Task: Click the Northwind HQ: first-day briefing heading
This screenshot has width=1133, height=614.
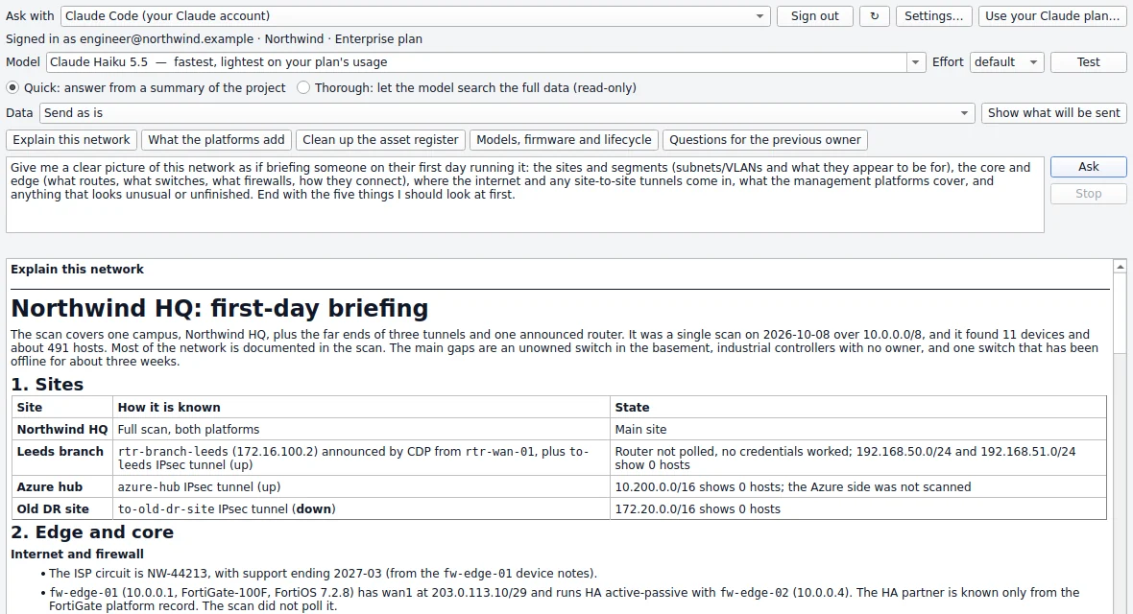Action: pos(220,308)
